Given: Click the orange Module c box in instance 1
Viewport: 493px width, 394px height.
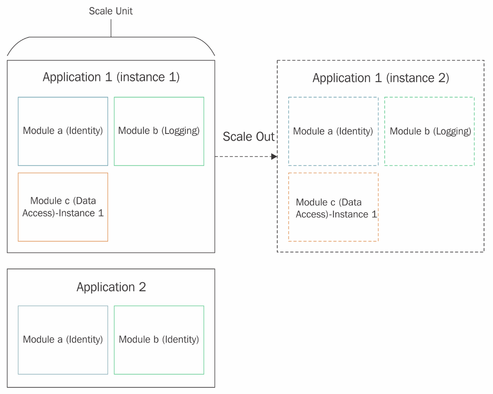Looking at the screenshot, I should pos(63,207).
